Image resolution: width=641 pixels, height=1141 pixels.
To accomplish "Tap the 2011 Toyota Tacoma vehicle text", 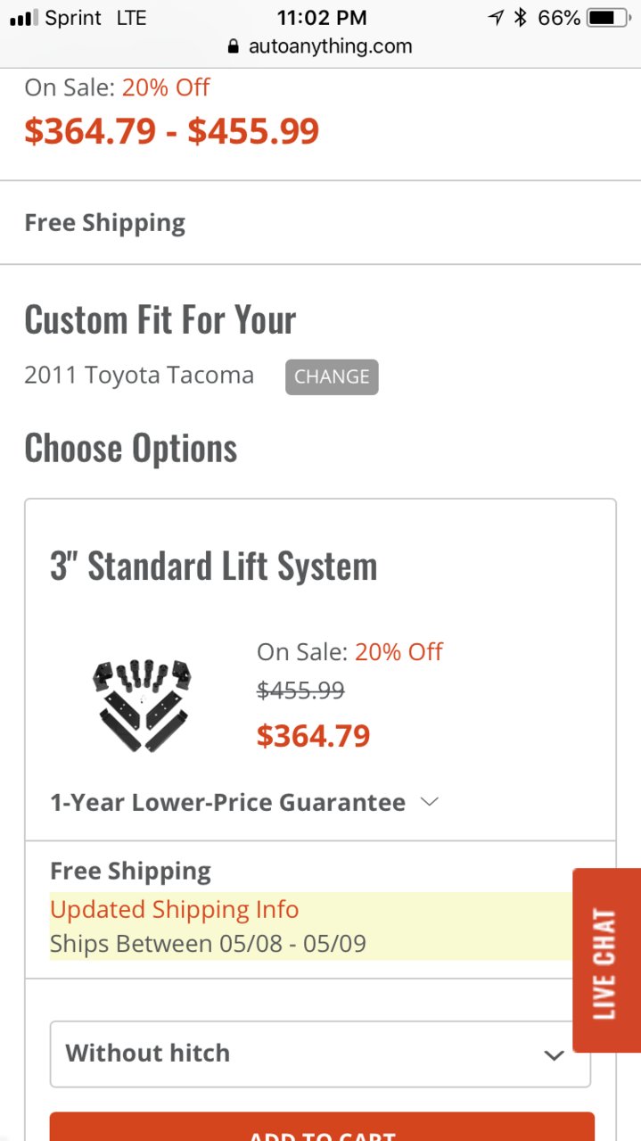I will pyautogui.click(x=139, y=376).
